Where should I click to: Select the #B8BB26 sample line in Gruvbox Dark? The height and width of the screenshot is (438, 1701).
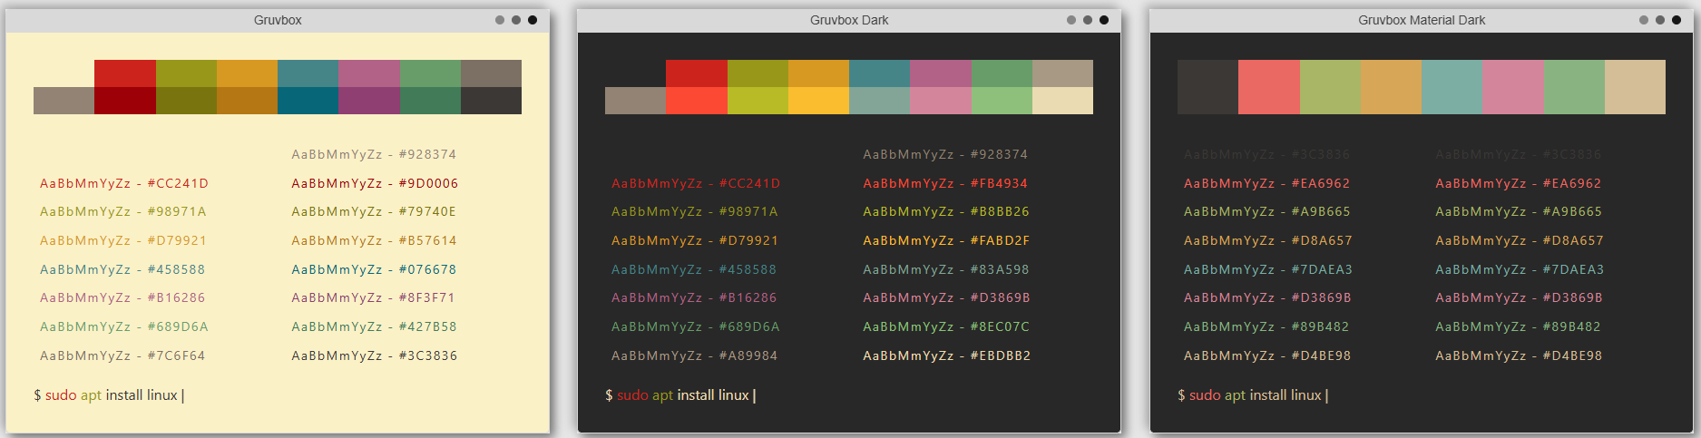[946, 211]
